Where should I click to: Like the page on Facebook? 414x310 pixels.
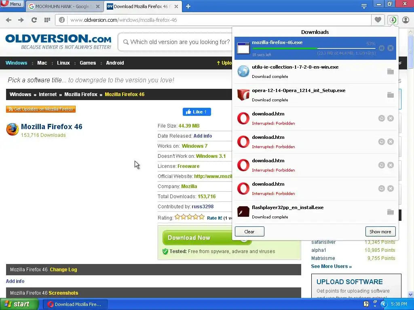197,112
